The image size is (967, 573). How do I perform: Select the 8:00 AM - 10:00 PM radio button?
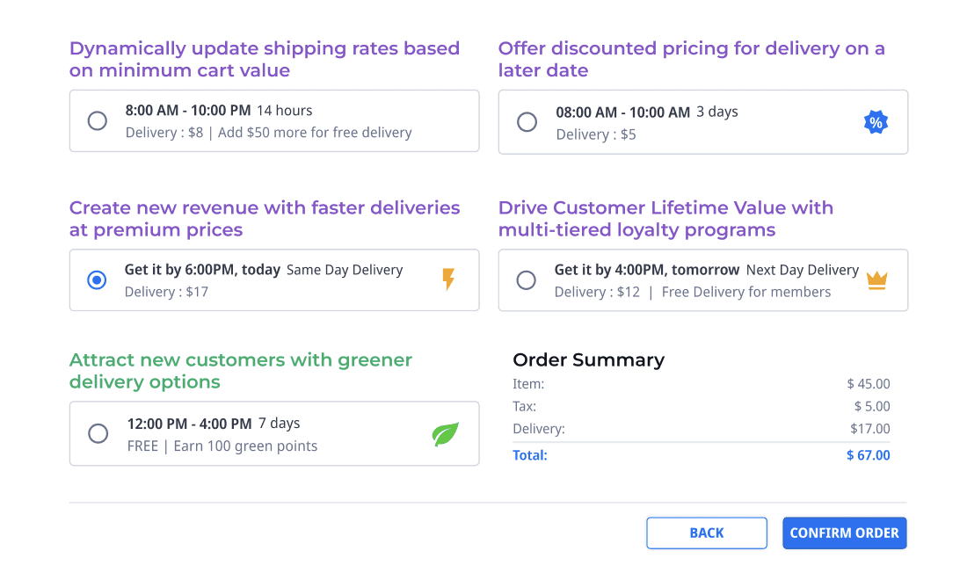coord(98,121)
